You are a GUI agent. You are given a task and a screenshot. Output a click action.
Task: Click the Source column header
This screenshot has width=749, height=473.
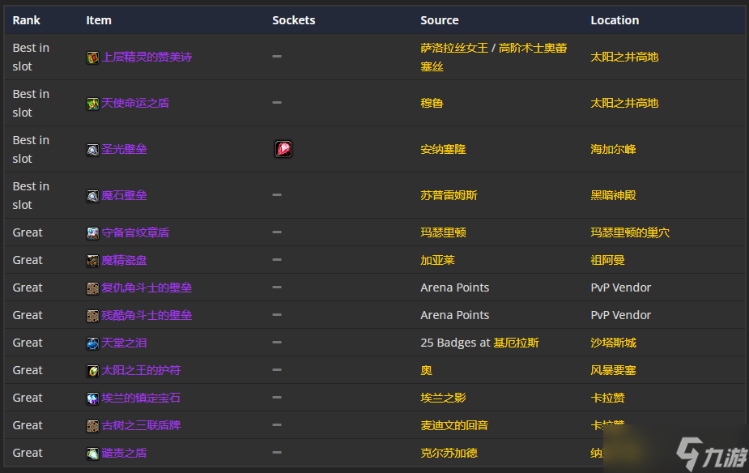440,20
